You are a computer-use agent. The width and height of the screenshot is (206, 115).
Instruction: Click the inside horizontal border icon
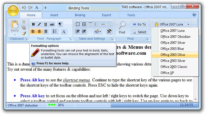point(103,24)
